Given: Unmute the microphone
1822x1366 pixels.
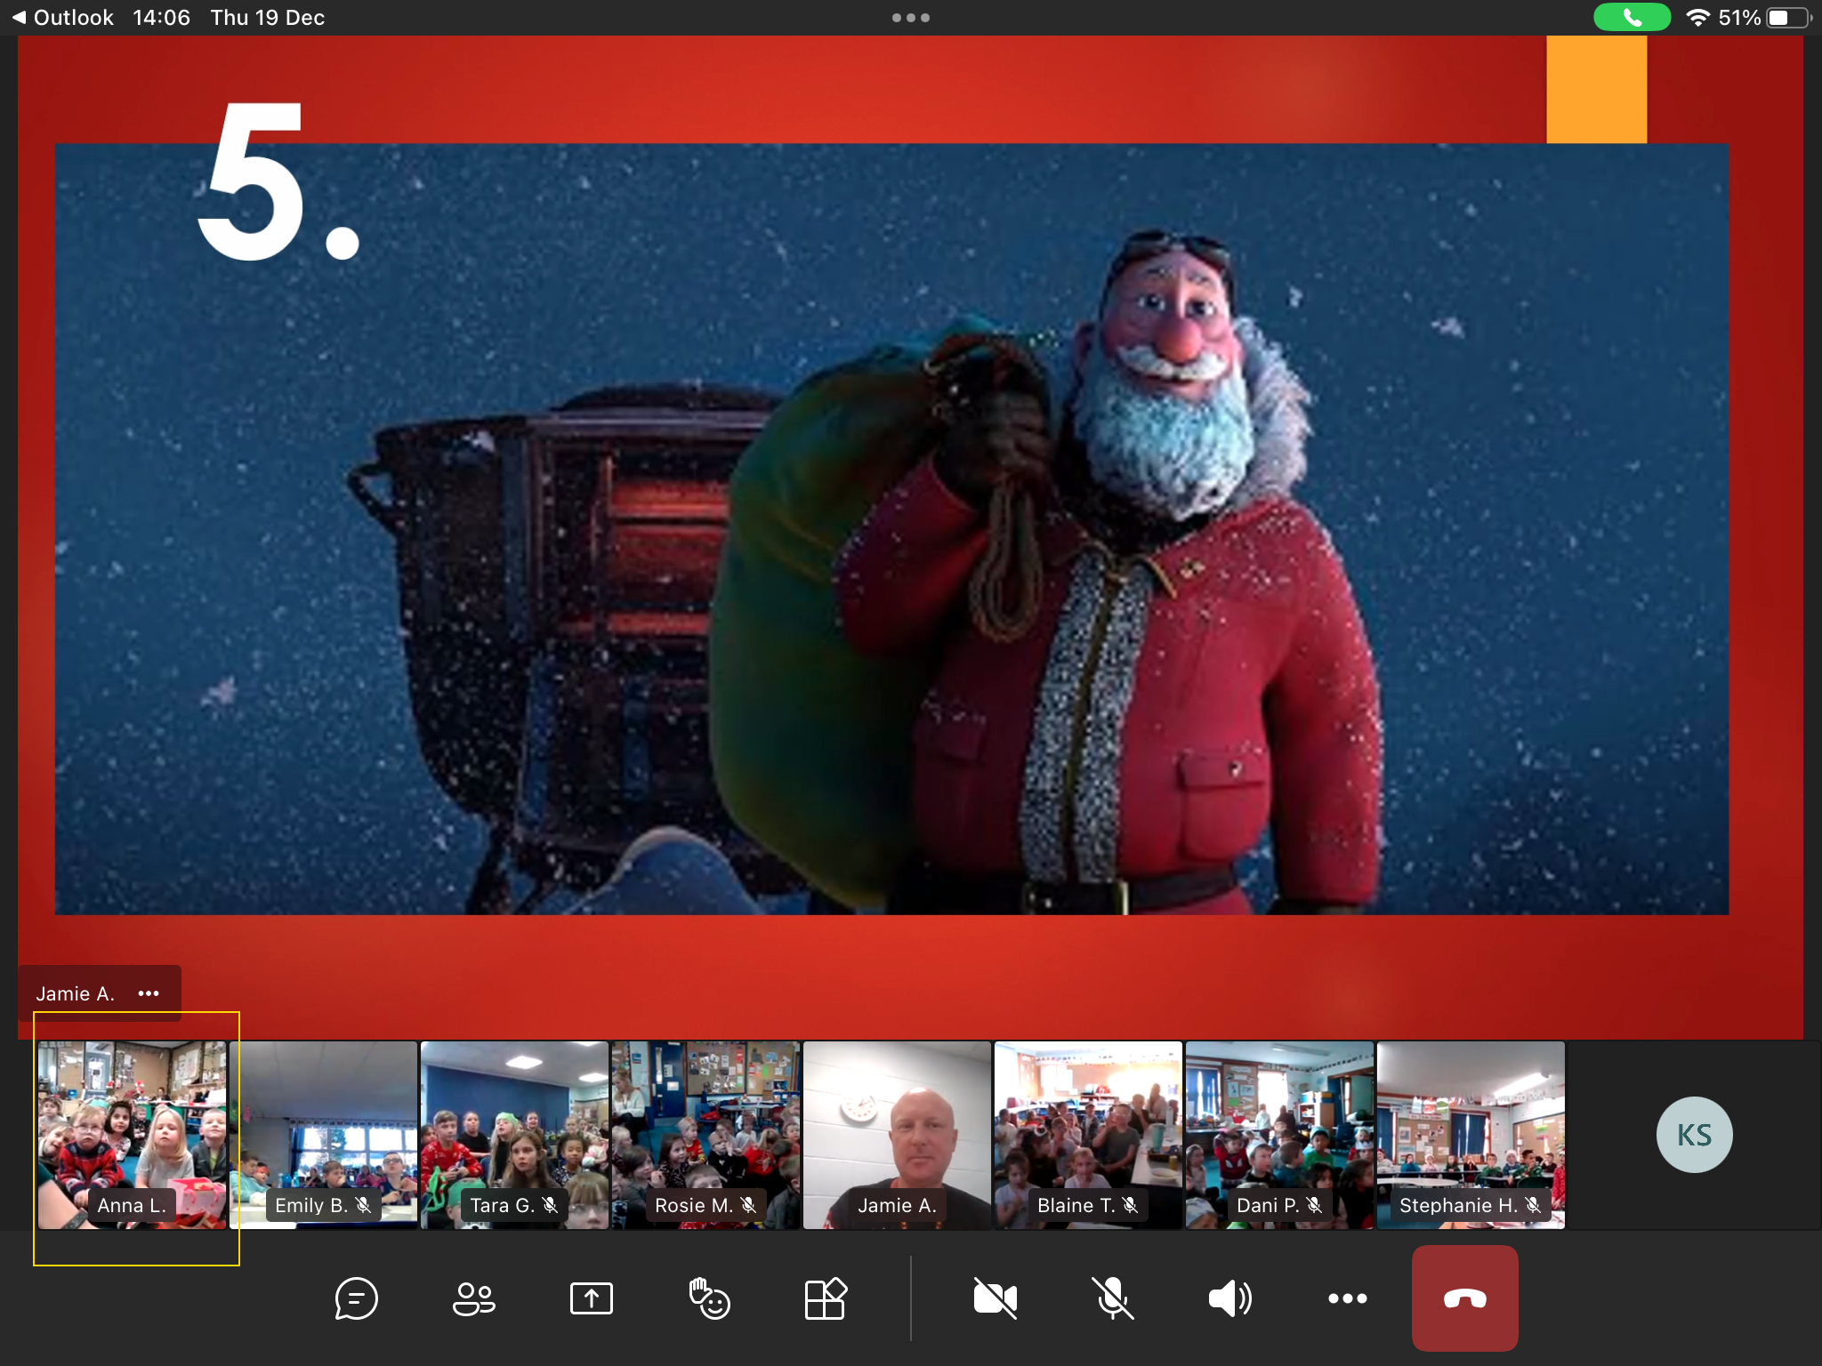Looking at the screenshot, I should (1112, 1298).
